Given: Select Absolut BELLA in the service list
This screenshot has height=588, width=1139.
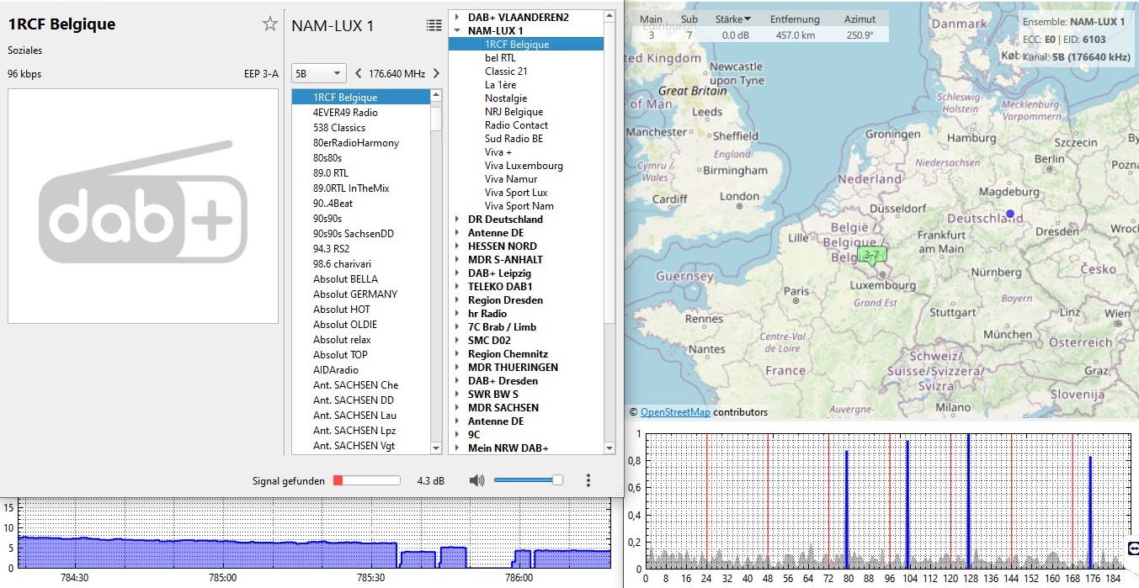Looking at the screenshot, I should (345, 279).
